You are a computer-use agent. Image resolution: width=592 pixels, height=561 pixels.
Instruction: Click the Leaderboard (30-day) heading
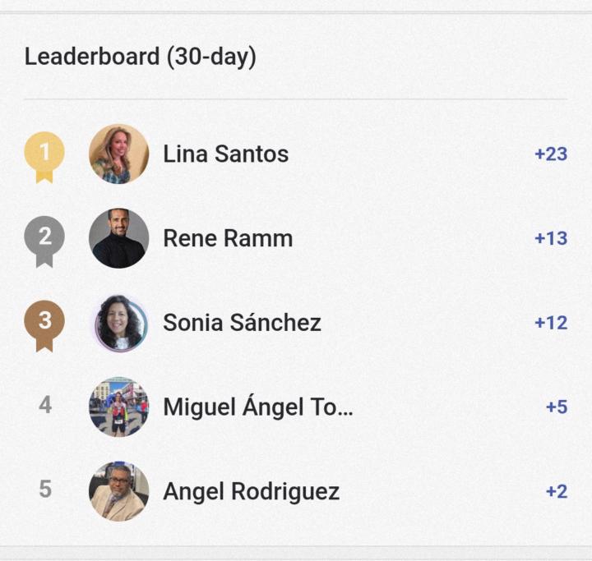(x=140, y=57)
